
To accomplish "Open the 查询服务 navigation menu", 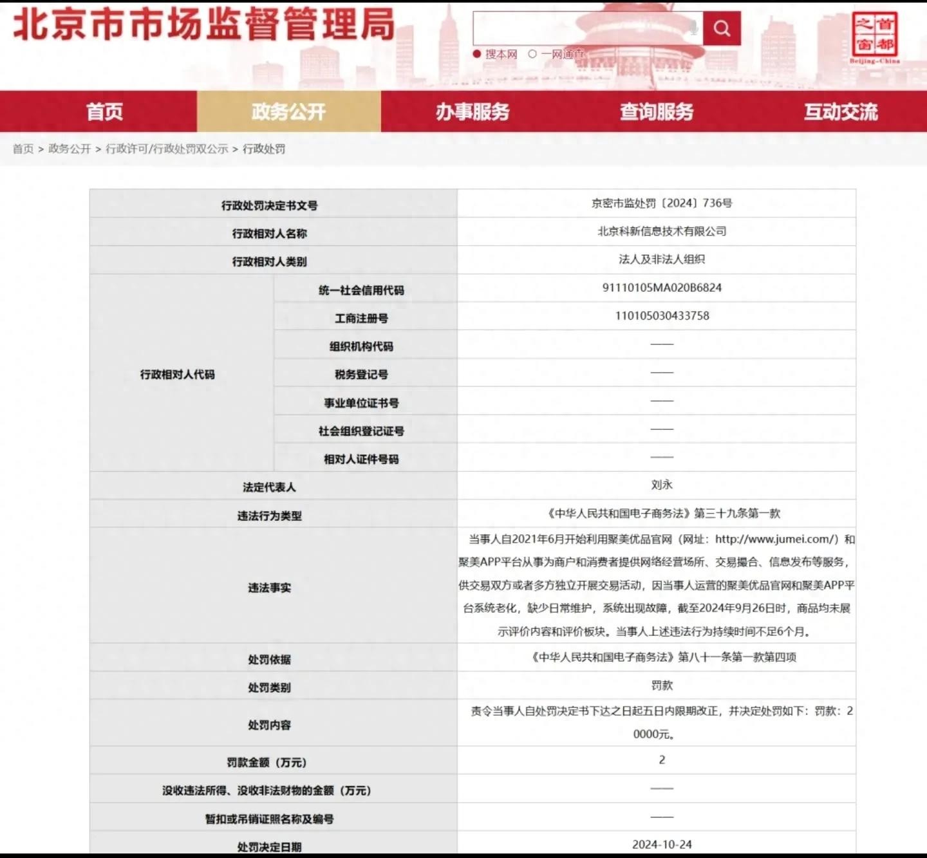I will click(657, 111).
